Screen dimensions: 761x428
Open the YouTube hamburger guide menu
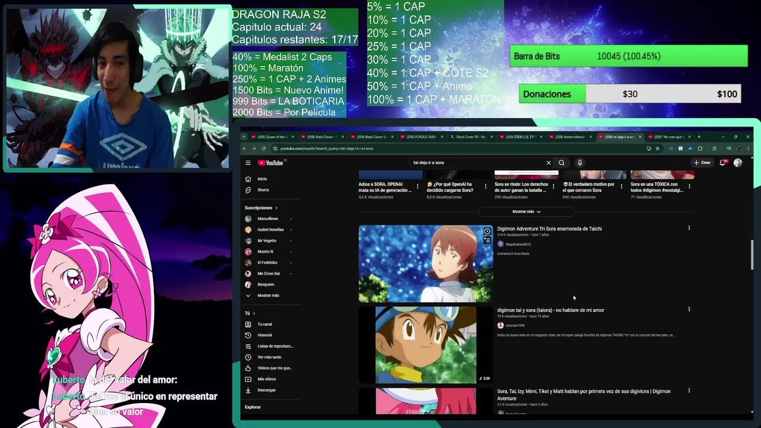click(x=248, y=162)
